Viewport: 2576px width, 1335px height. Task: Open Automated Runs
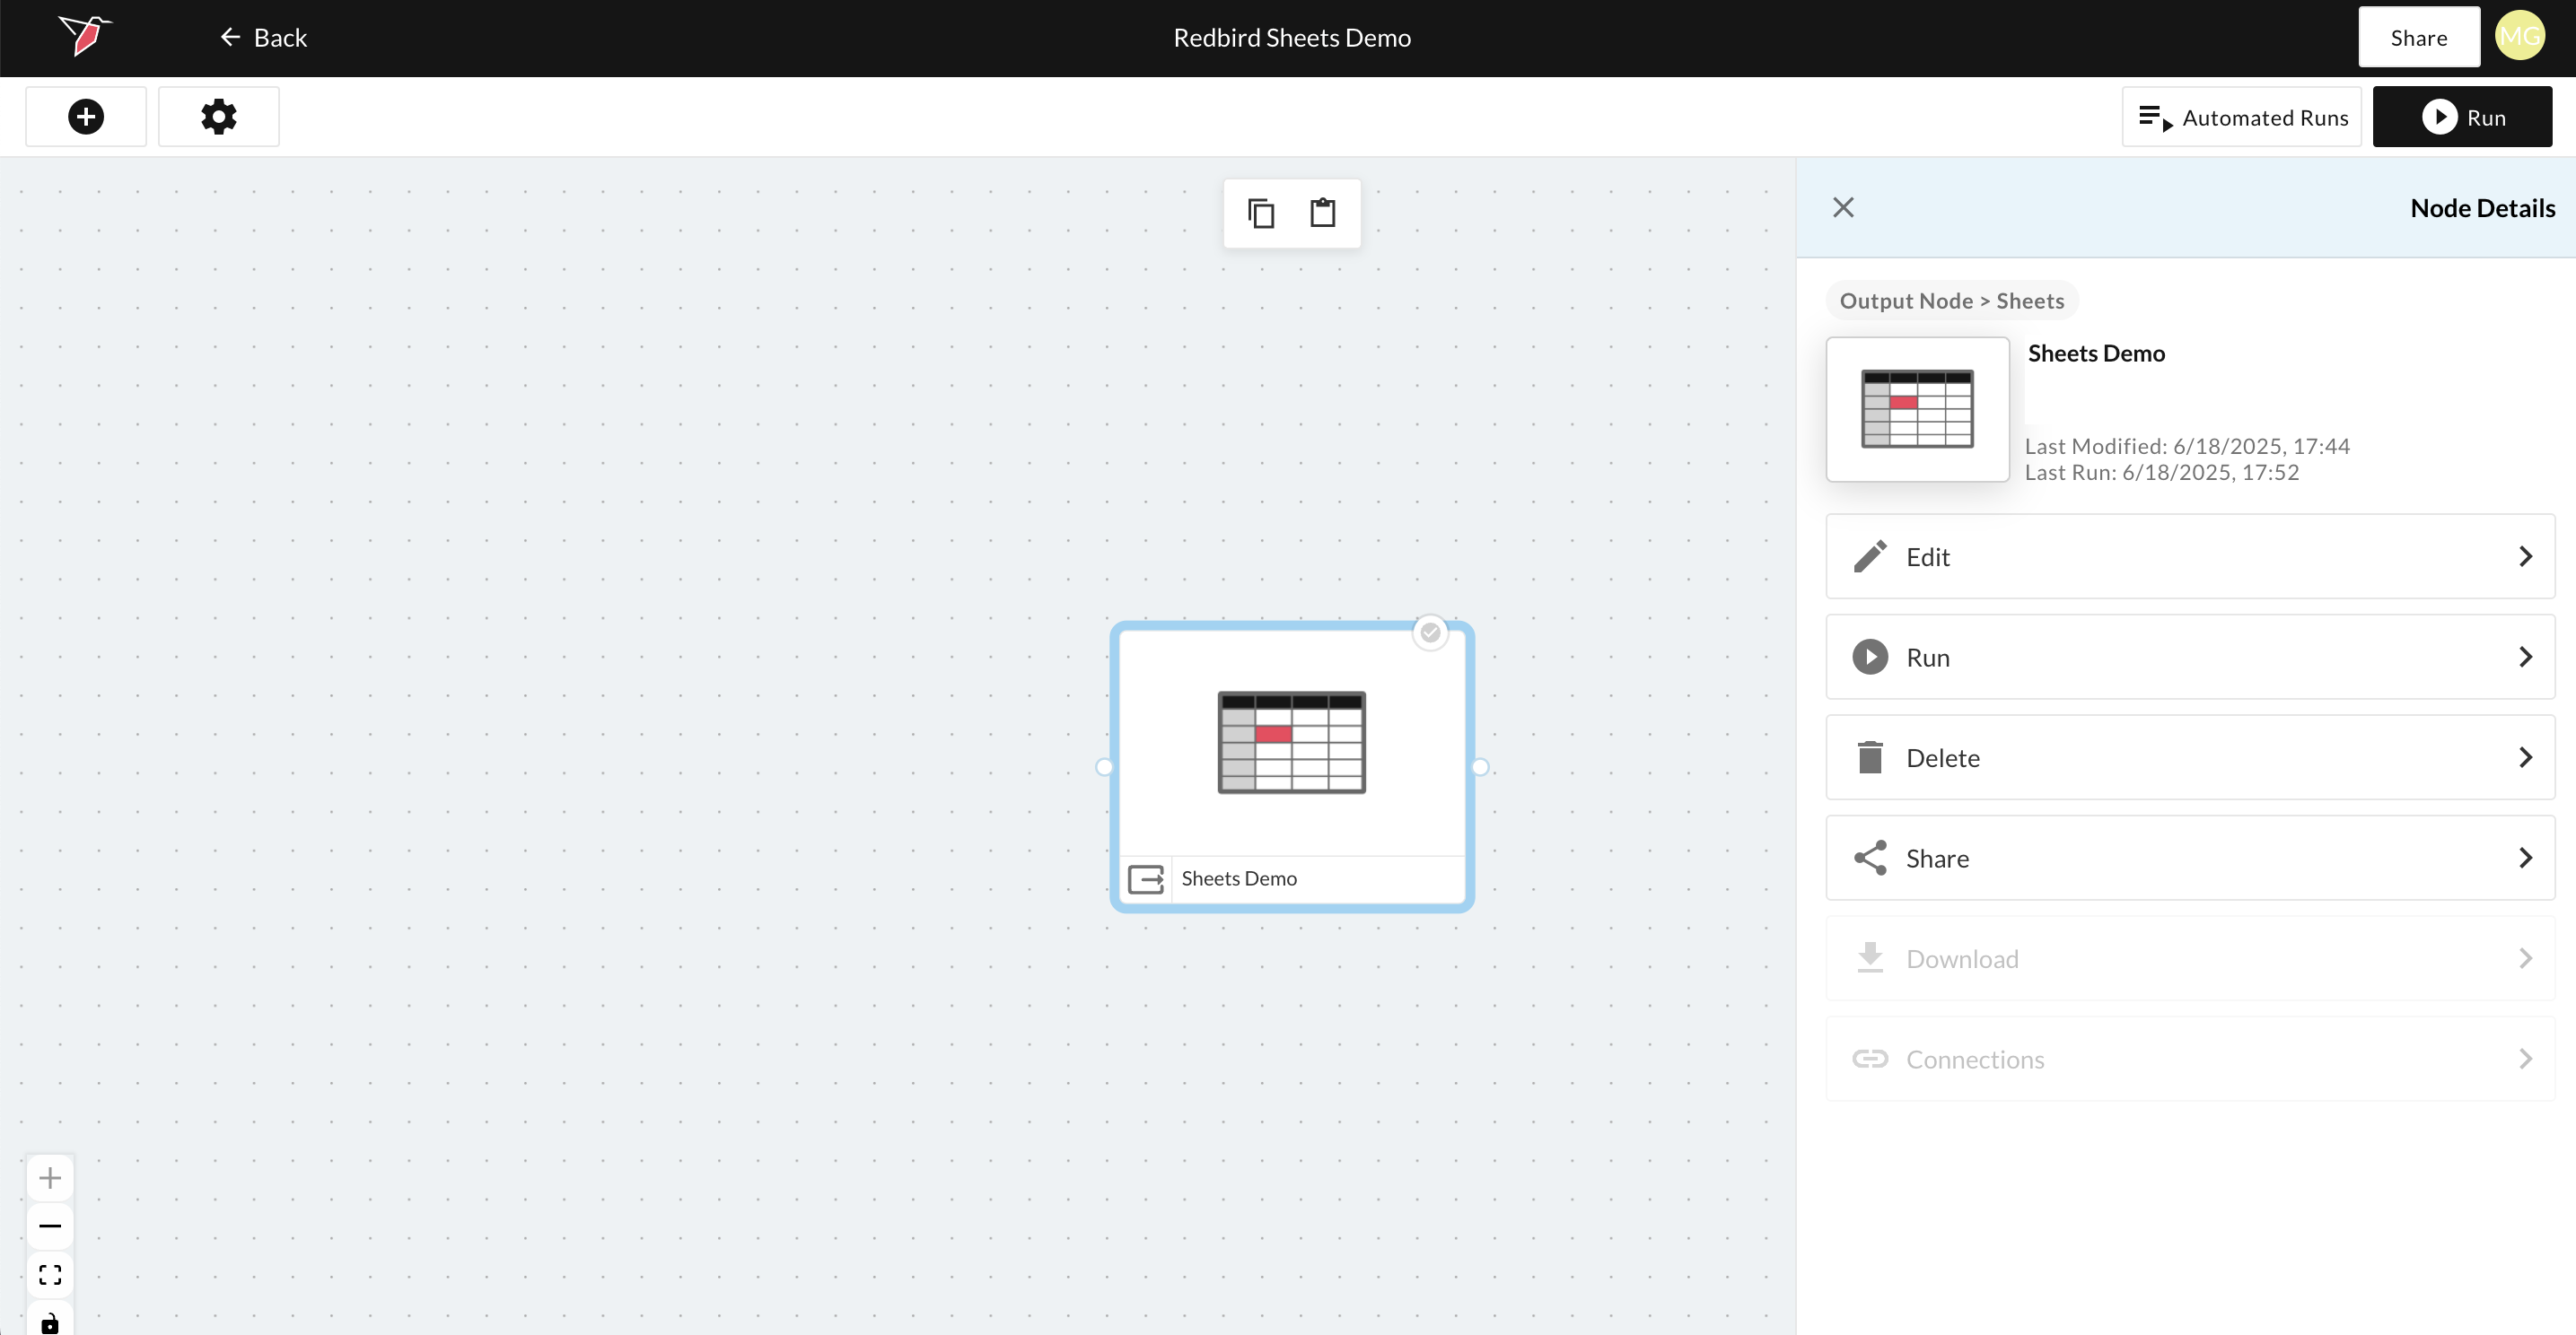[x=2242, y=117]
